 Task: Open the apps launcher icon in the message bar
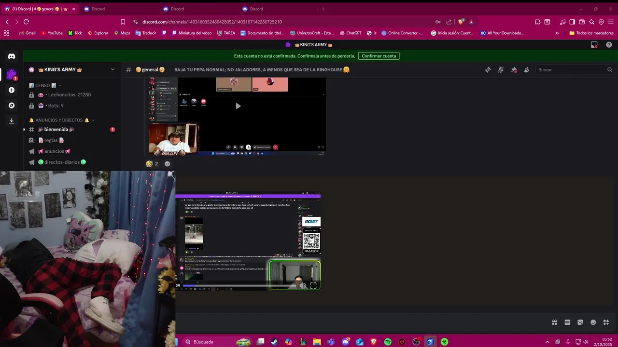coord(606,322)
